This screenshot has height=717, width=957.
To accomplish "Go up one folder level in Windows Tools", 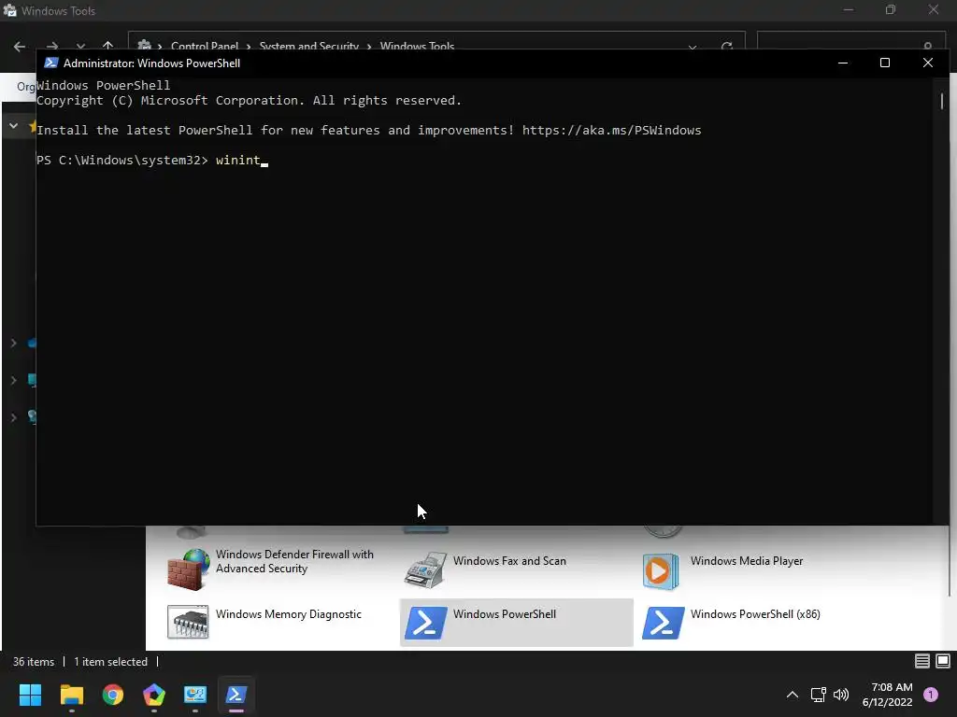I will 108,46.
